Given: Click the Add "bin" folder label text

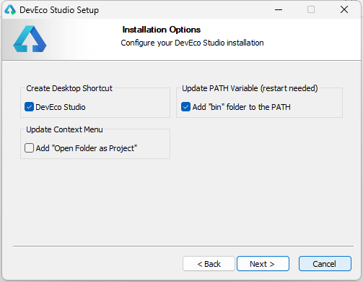Looking at the screenshot, I should [242, 107].
